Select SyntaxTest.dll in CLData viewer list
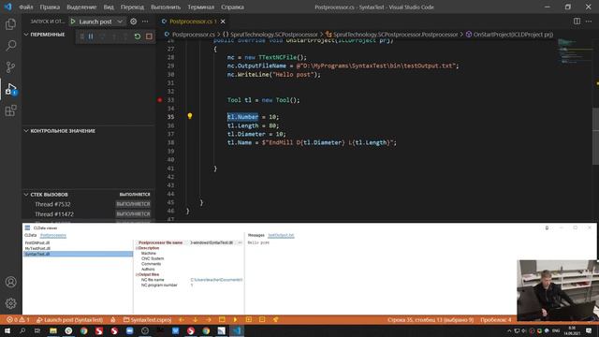 (78, 254)
